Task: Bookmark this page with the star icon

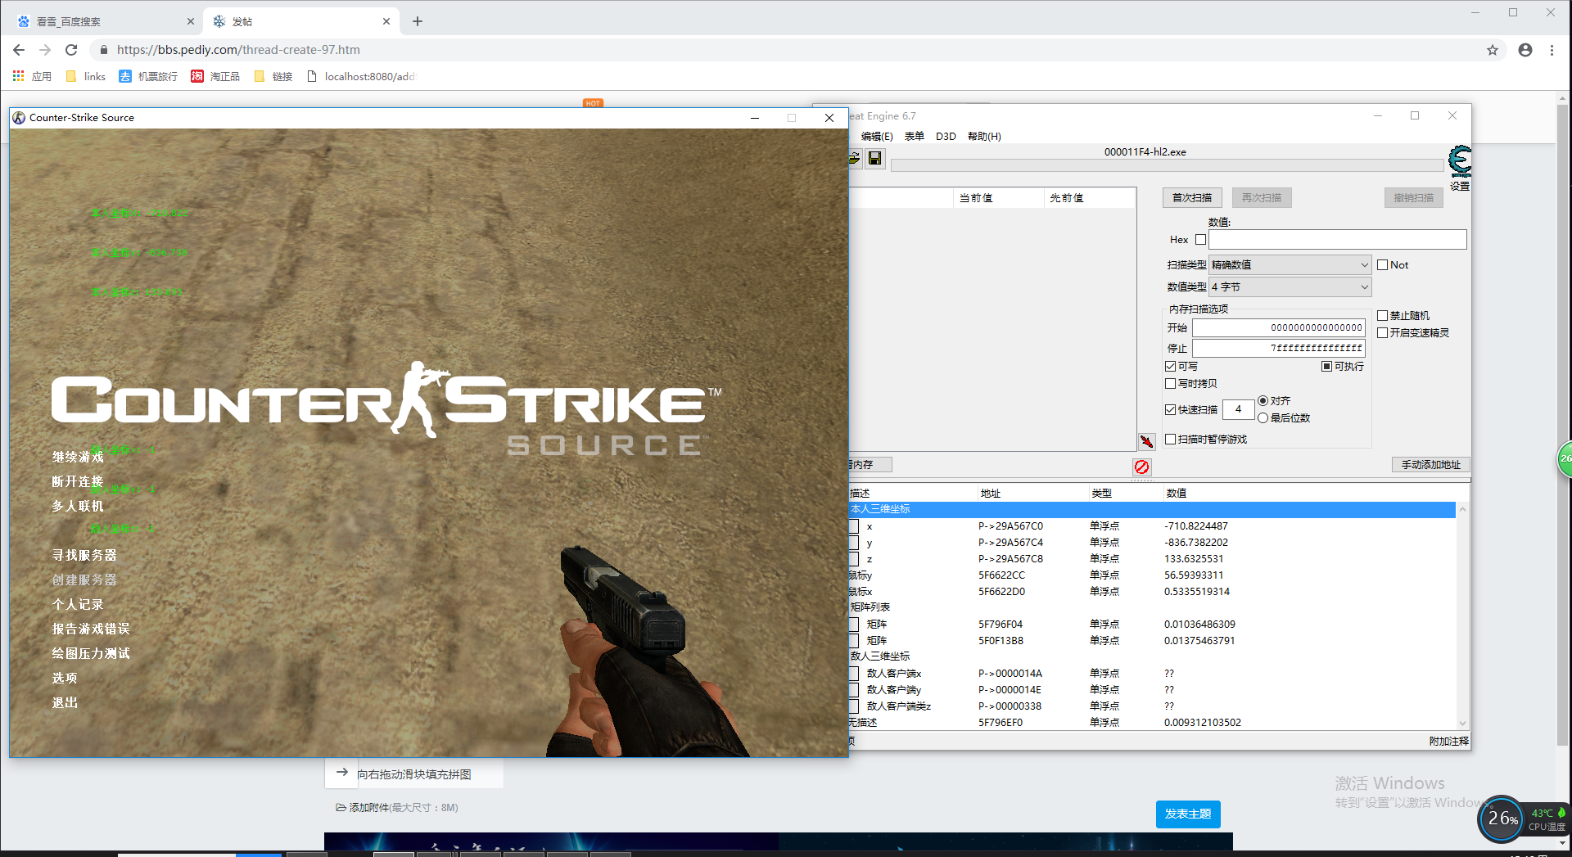Action: pyautogui.click(x=1493, y=50)
